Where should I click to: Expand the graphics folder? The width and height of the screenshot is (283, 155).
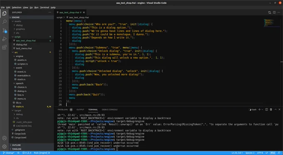click(31, 29)
